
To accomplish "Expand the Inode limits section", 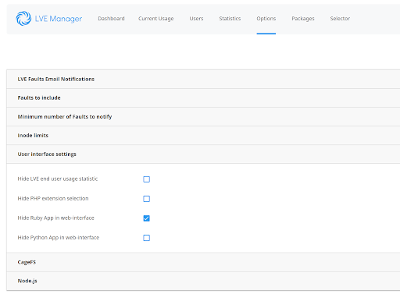I will [x=203, y=136].
